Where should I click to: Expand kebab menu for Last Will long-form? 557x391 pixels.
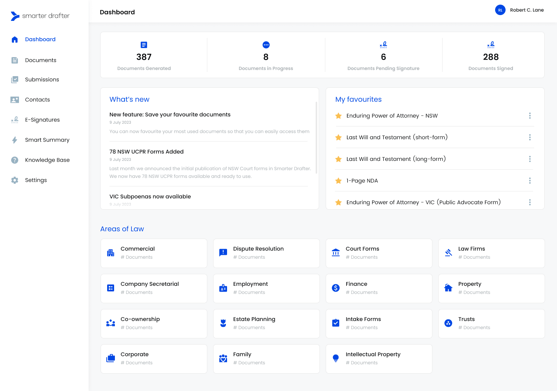(x=530, y=159)
